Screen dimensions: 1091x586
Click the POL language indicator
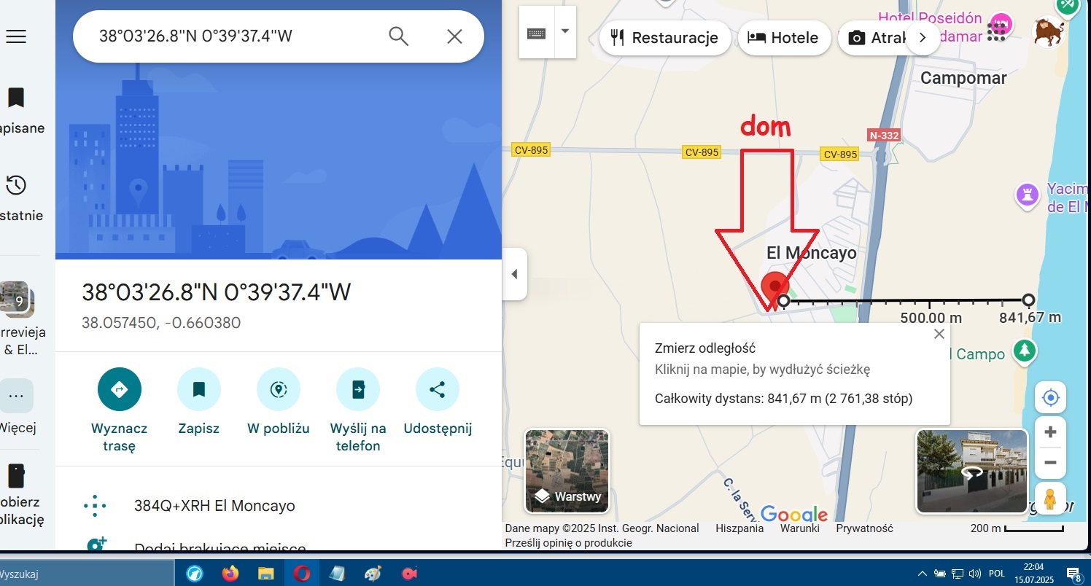coord(997,574)
